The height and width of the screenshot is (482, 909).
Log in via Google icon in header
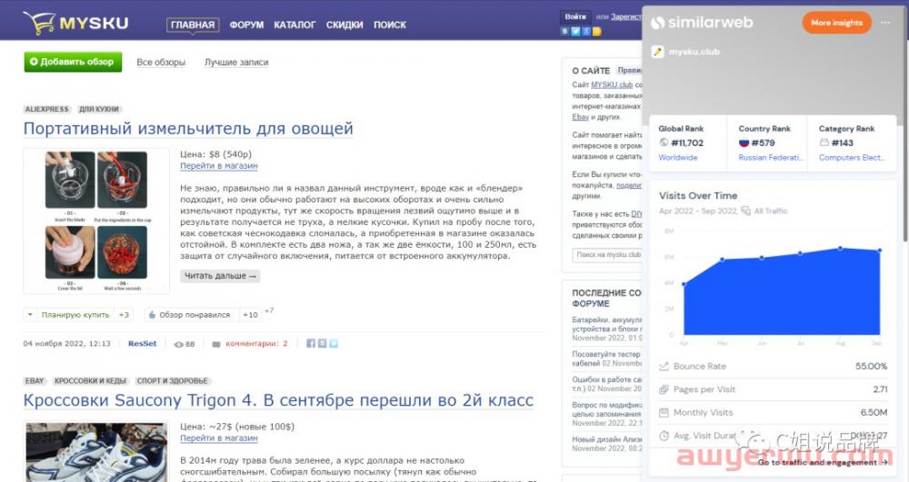(585, 32)
